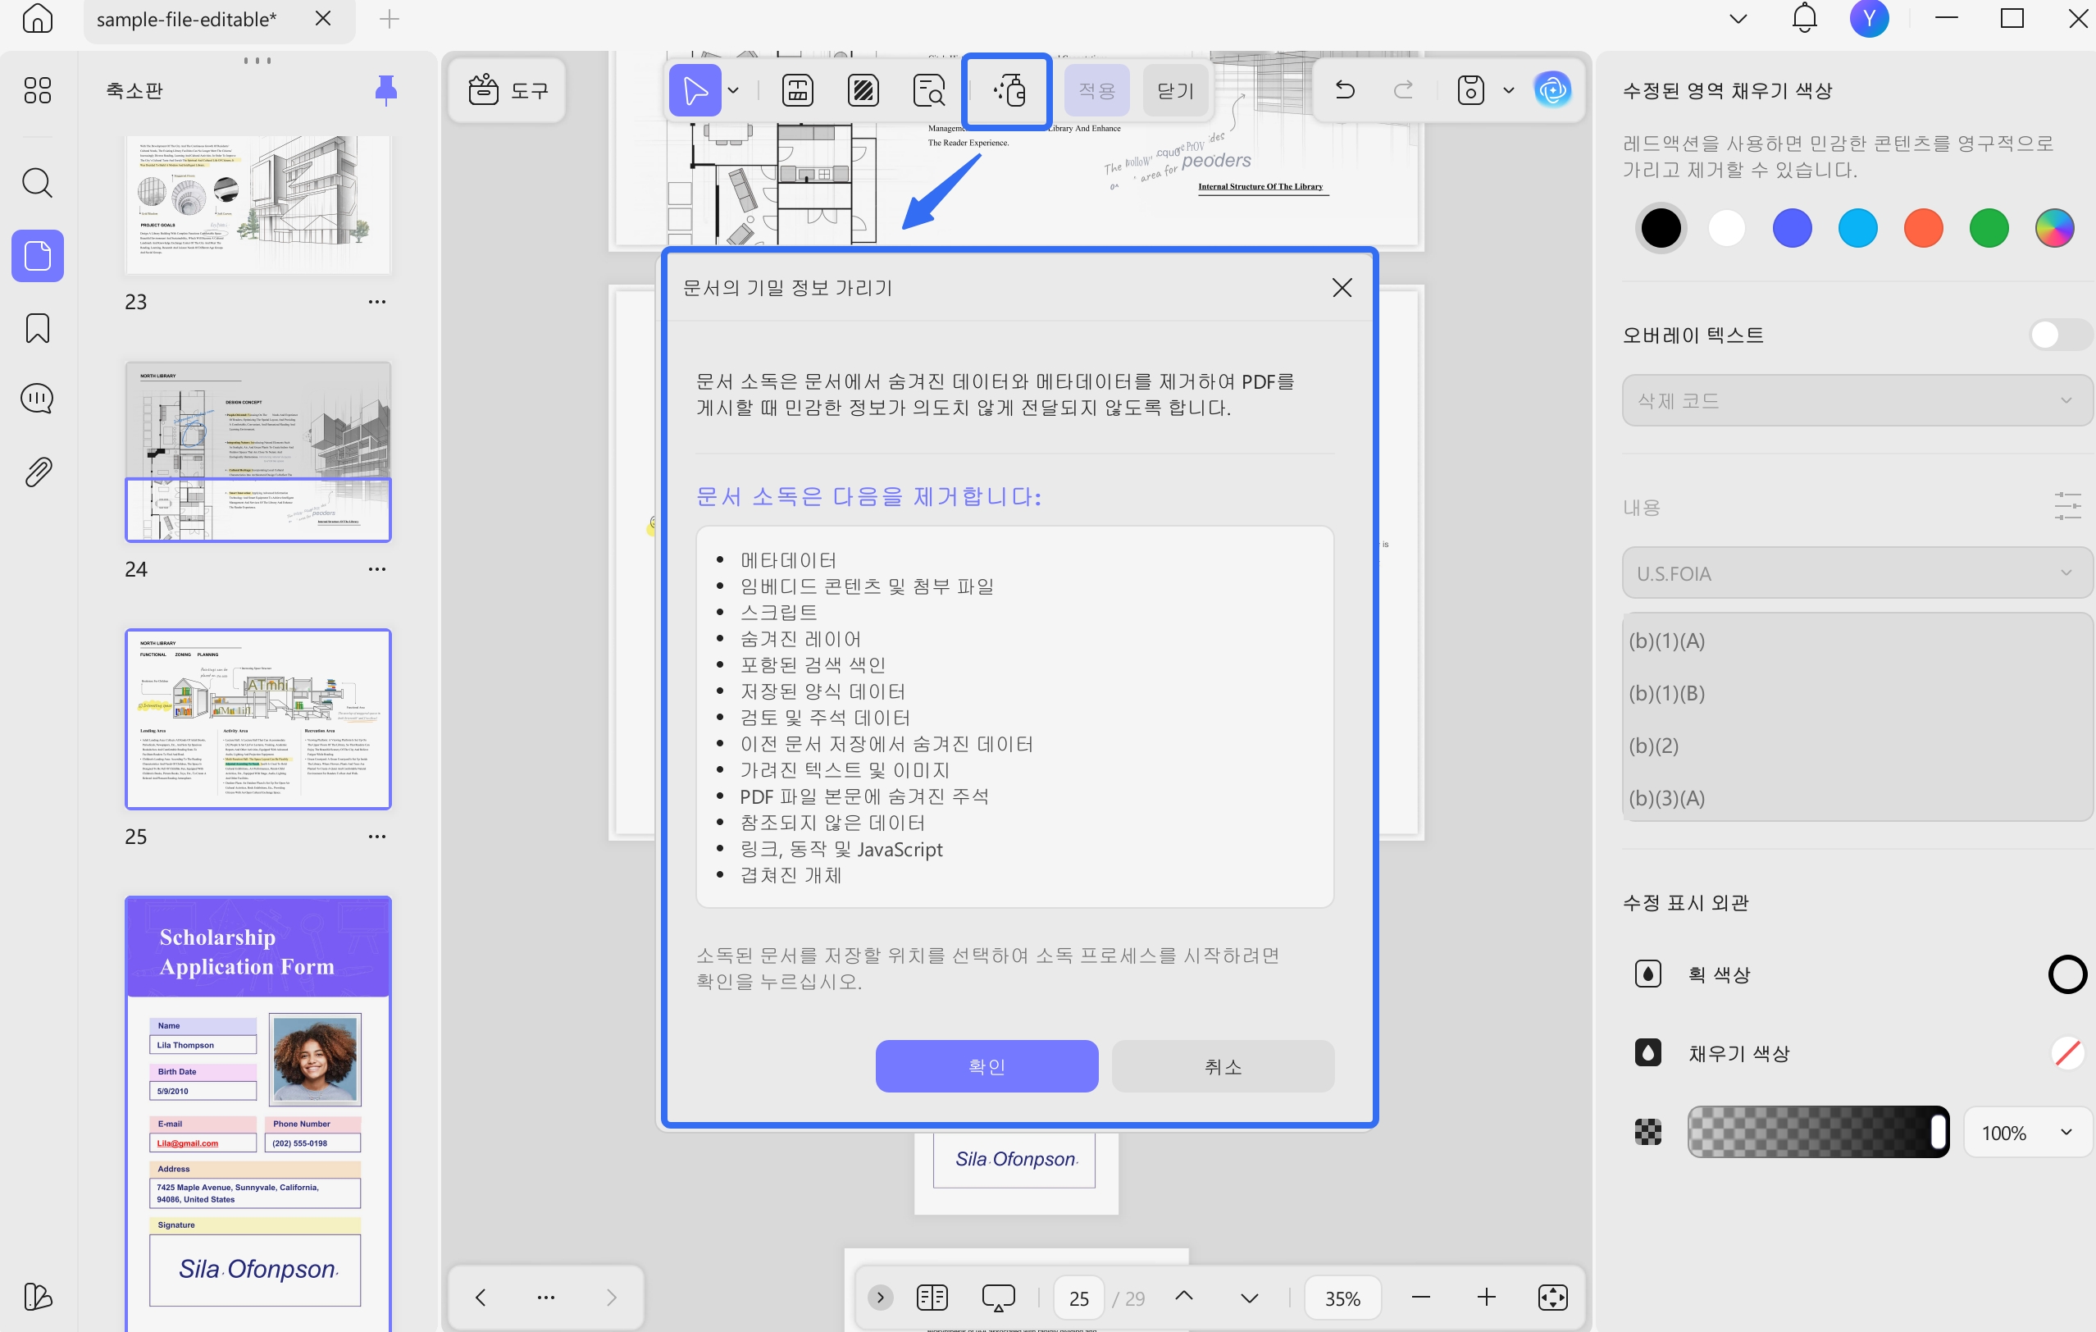This screenshot has height=1332, width=2096.
Task: Select the (b)(2) code entry
Action: 1654,746
